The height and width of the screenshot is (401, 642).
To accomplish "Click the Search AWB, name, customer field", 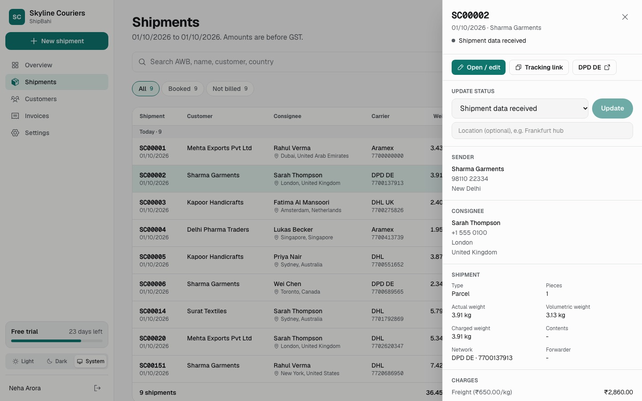I will (x=287, y=62).
